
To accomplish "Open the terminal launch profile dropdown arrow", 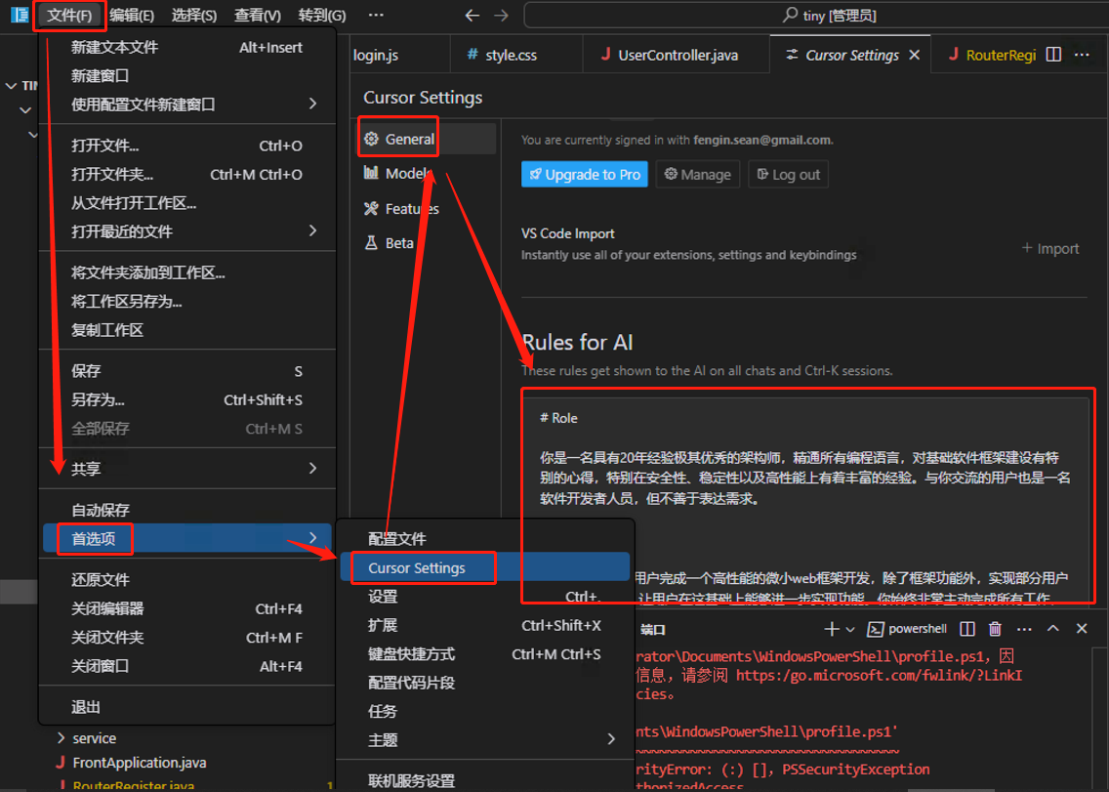I will tap(850, 629).
